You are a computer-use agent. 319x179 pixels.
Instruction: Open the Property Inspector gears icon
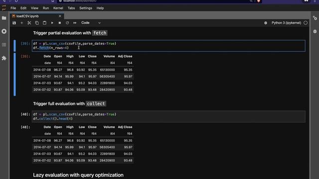click(315, 18)
